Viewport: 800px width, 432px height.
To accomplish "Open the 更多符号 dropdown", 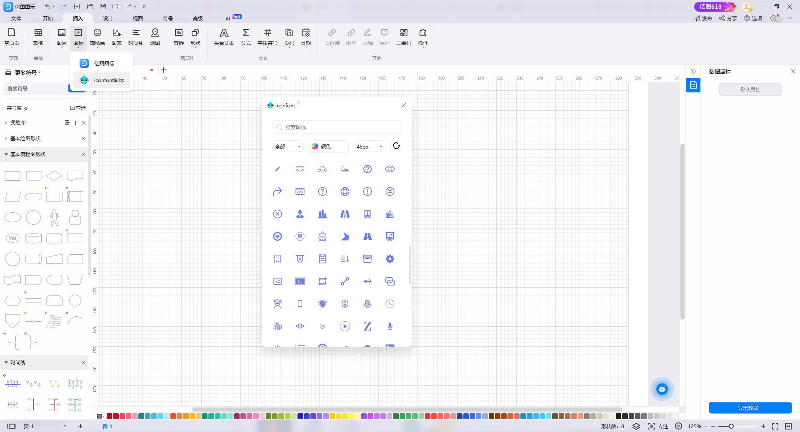I will [x=27, y=72].
